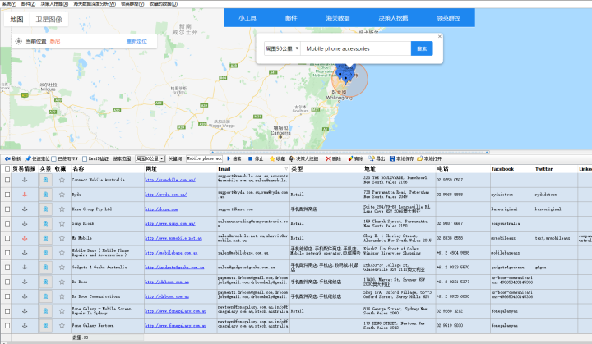Check the Connect Mobile Australia row checkbox
The height and width of the screenshot is (344, 592).
pos(7,180)
